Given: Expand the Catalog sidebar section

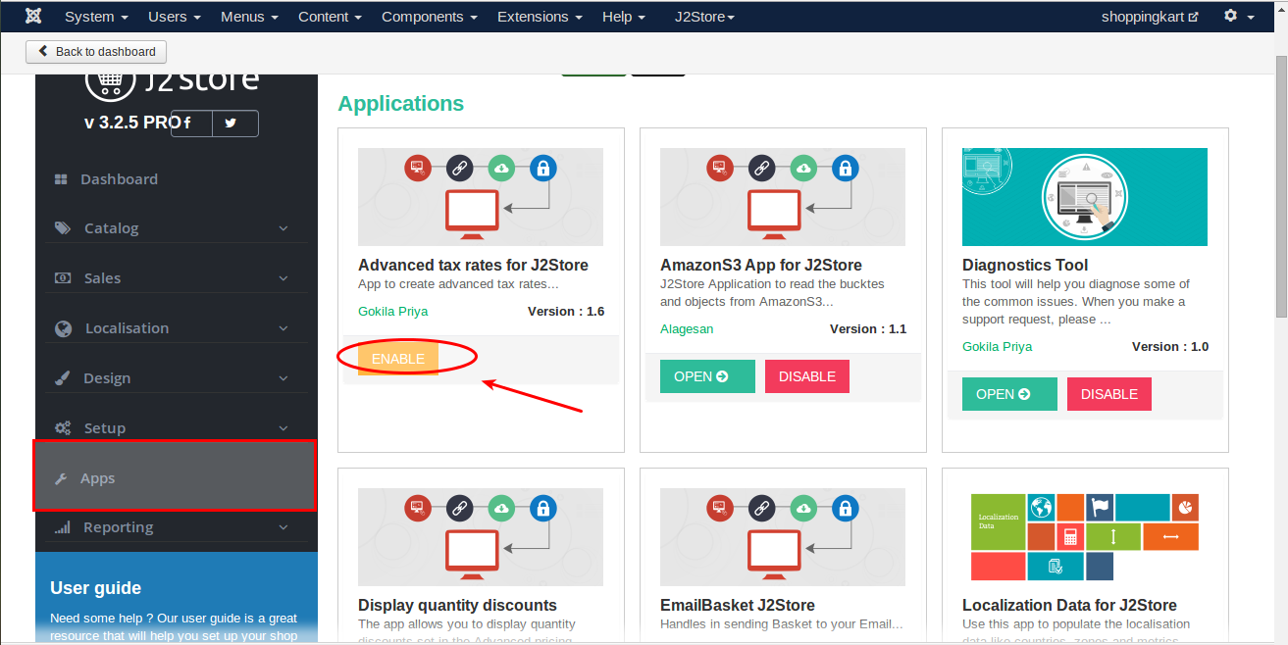Looking at the screenshot, I should point(283,228).
